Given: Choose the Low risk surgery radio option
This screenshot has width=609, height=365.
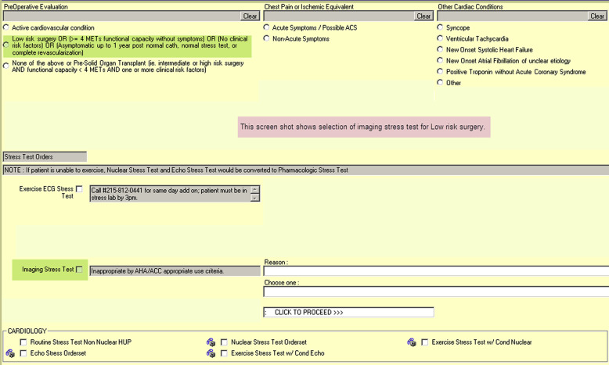Looking at the screenshot, I should (x=7, y=45).
